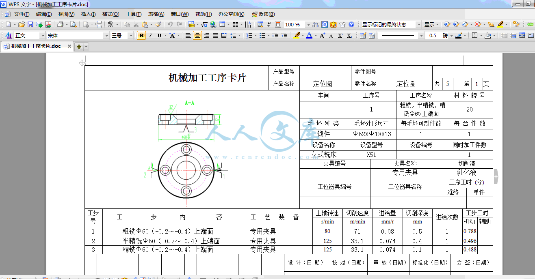Click the shading paint bucket
The image size is (535, 279).
[488, 36]
